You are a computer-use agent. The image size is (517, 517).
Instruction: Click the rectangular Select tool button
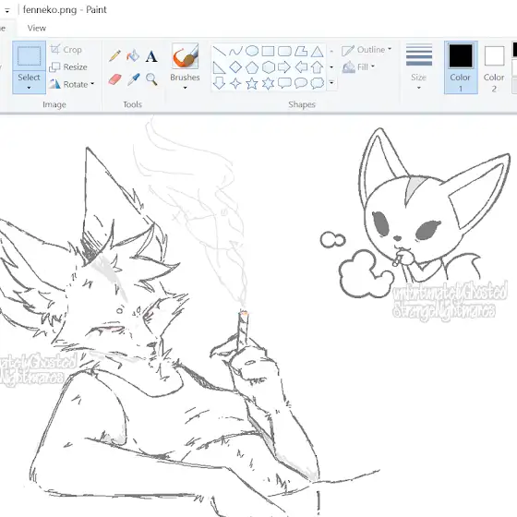[29, 55]
